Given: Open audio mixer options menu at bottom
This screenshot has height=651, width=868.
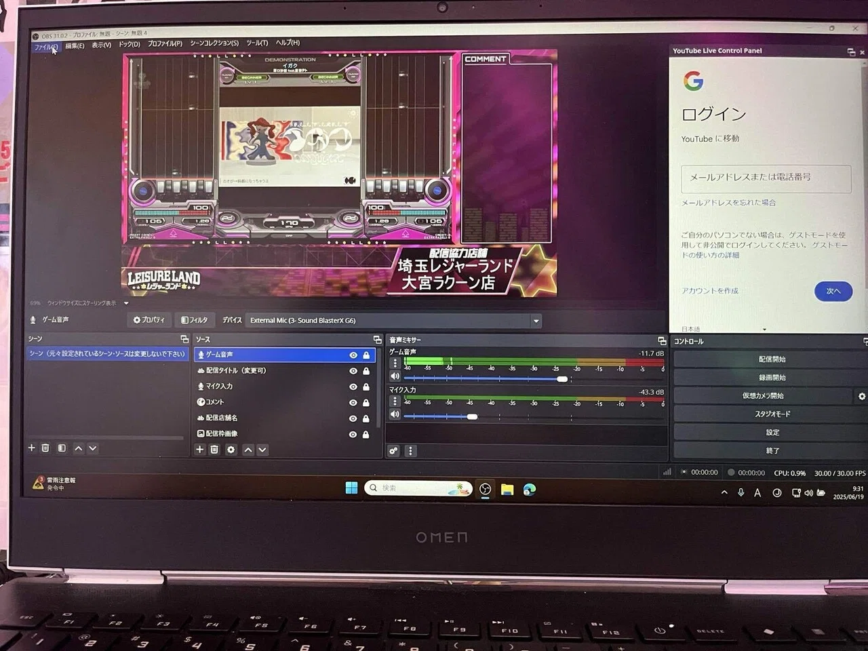Looking at the screenshot, I should (x=410, y=451).
